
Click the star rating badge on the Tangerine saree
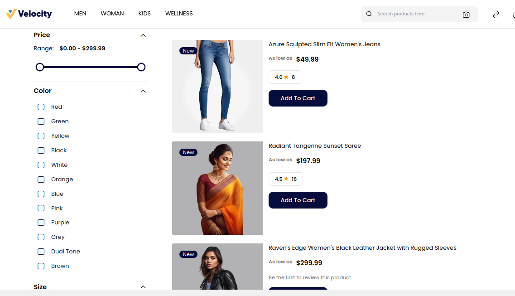(286, 179)
